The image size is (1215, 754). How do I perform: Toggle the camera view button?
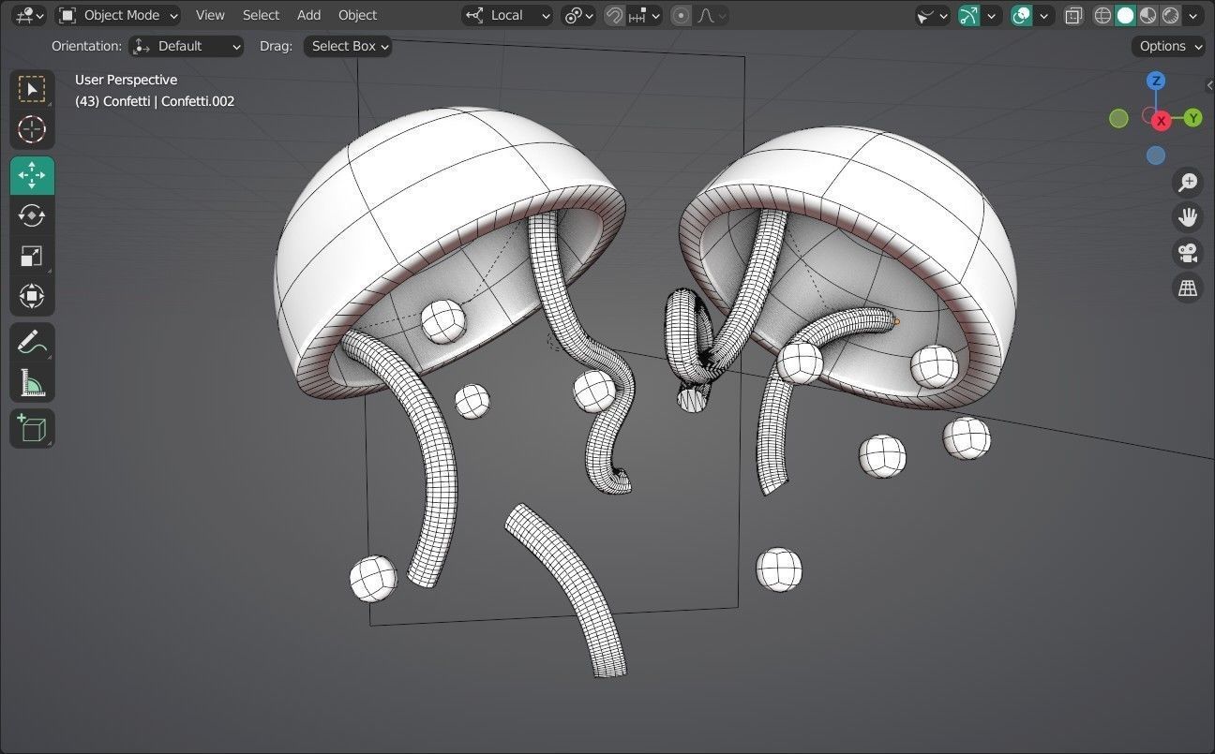coord(1188,253)
